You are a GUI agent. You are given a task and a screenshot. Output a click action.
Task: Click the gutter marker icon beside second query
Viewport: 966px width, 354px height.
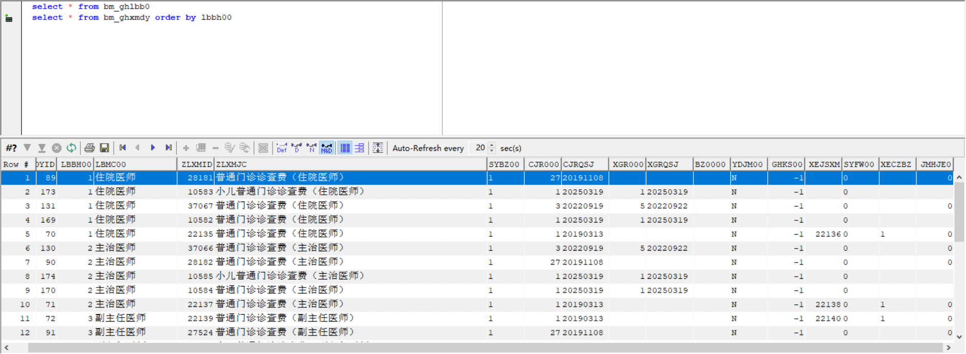(9, 18)
